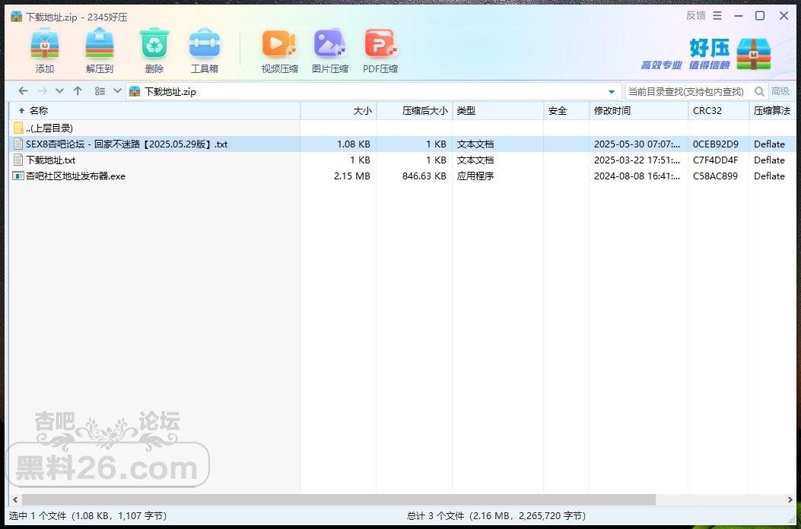Click the archive icon in the address bar
The height and width of the screenshot is (529, 801).
(135, 91)
